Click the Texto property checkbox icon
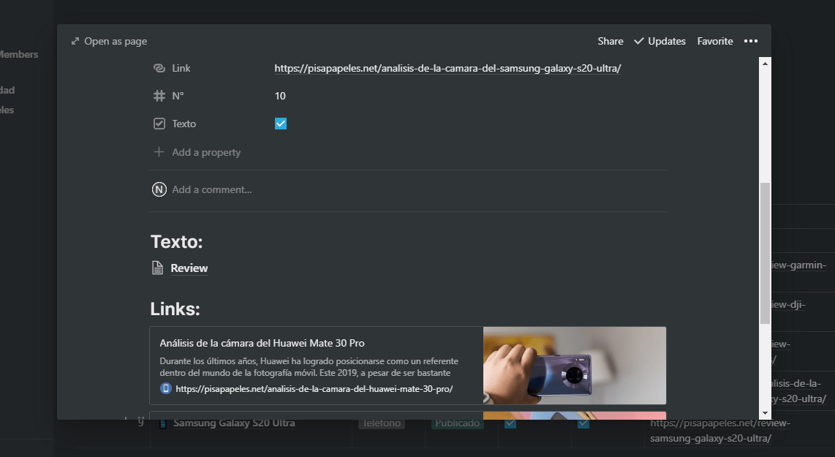The width and height of the screenshot is (835, 457). click(x=159, y=124)
